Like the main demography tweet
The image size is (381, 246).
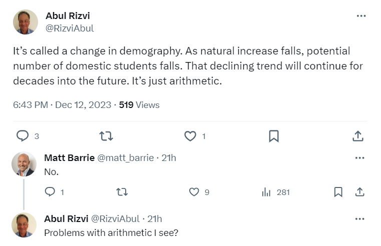click(190, 135)
